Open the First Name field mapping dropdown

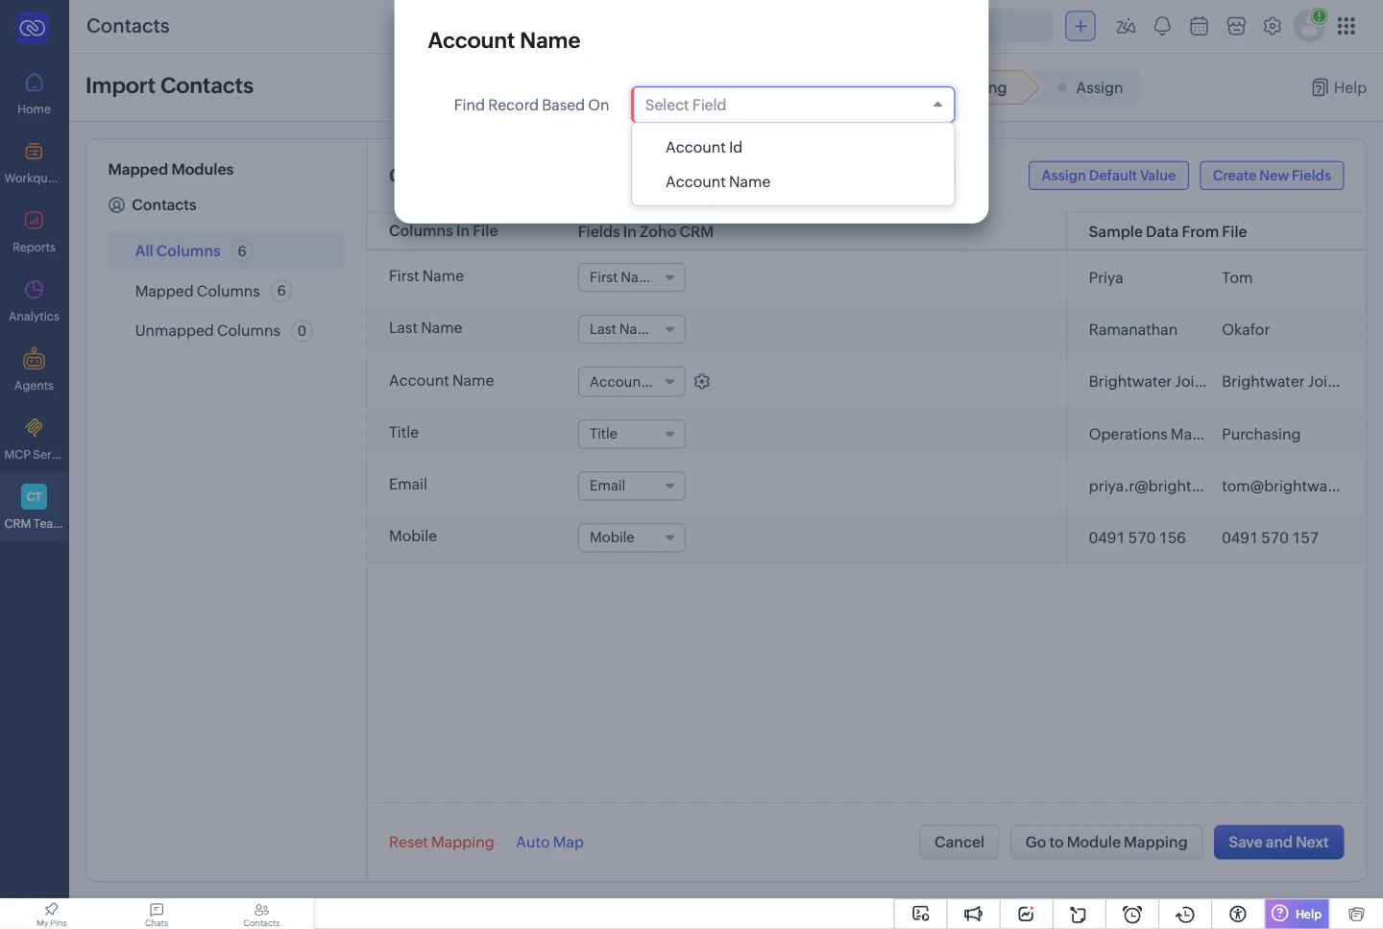tap(631, 277)
